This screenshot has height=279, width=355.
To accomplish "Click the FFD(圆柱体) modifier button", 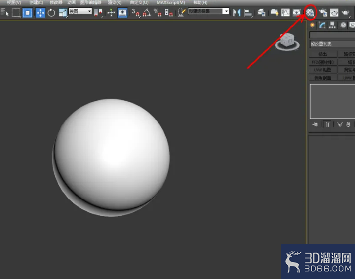I will pyautogui.click(x=323, y=62).
